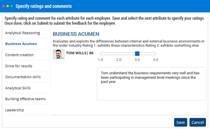Open Documentation skills attribute
Viewport: 210px width, 129px height.
pyautogui.click(x=23, y=77)
